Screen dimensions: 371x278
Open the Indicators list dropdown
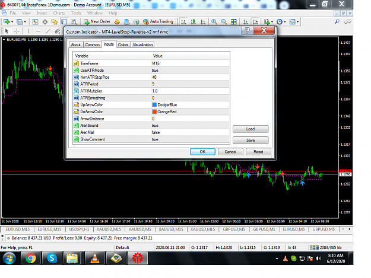click(x=268, y=22)
